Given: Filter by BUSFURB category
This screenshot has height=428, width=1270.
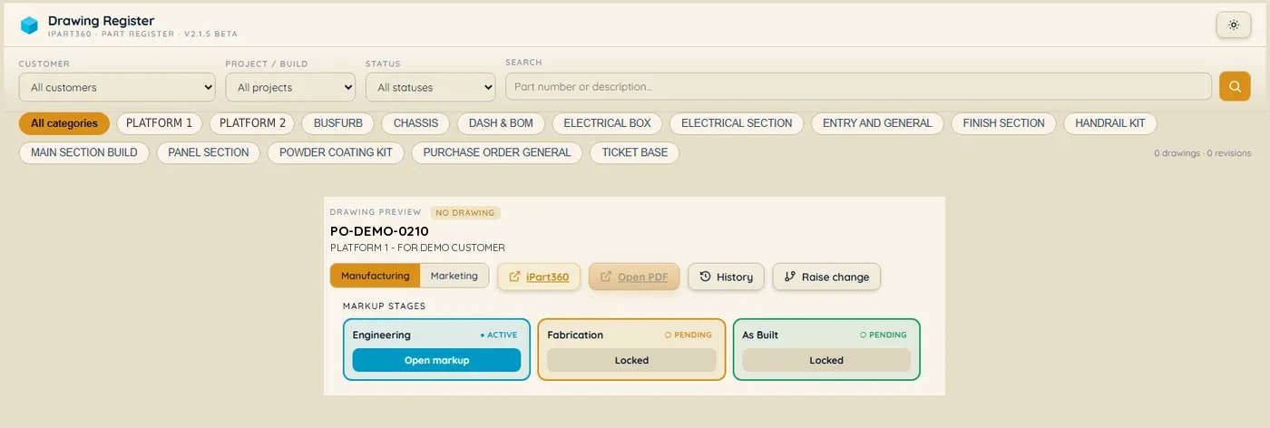Looking at the screenshot, I should 338,123.
